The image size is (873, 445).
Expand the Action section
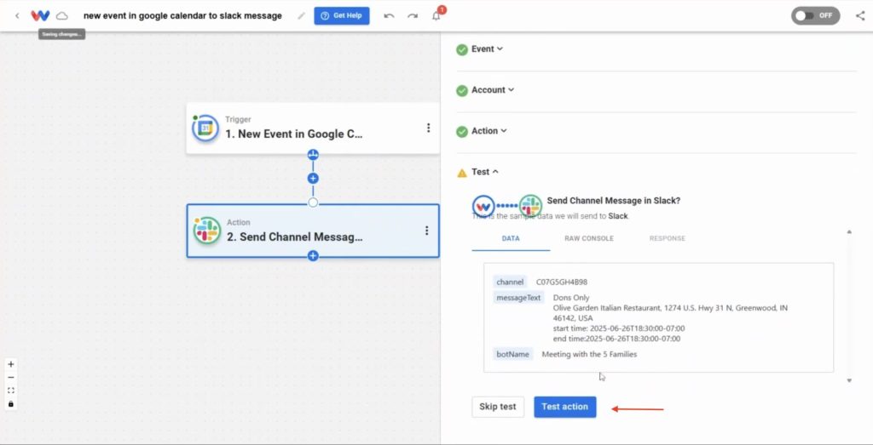point(489,131)
